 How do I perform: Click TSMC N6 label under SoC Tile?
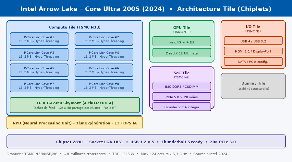[x=182, y=77]
